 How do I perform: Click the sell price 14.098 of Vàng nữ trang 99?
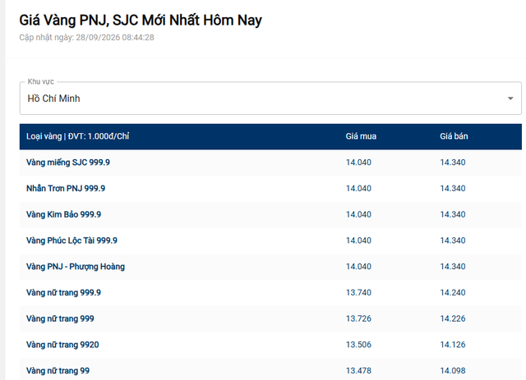(x=453, y=371)
